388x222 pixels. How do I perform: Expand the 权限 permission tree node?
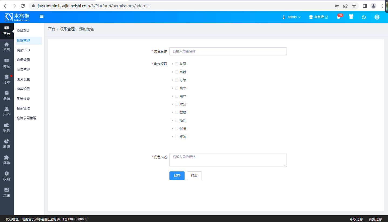tap(172, 128)
